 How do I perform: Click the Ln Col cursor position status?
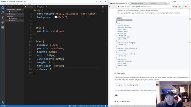[81, 106]
